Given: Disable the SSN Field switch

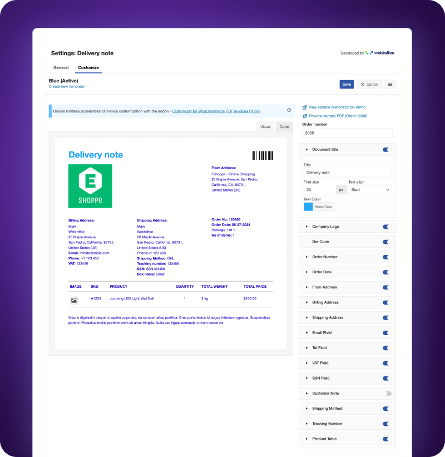Looking at the screenshot, I should click(386, 379).
